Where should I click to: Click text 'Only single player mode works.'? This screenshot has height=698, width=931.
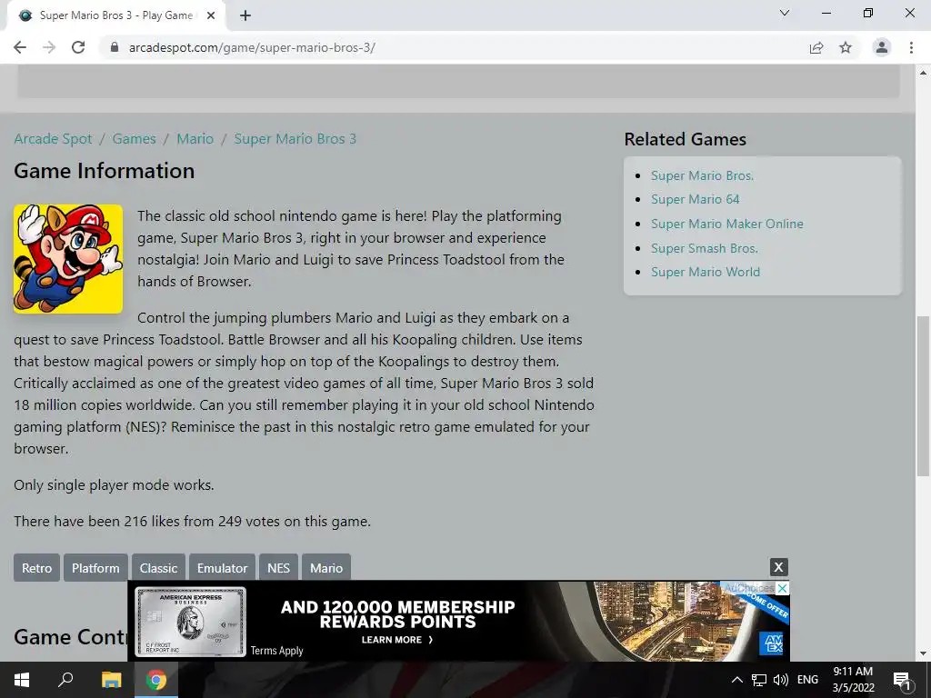click(114, 485)
